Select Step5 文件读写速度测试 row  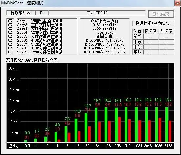pyautogui.click(x=40, y=36)
